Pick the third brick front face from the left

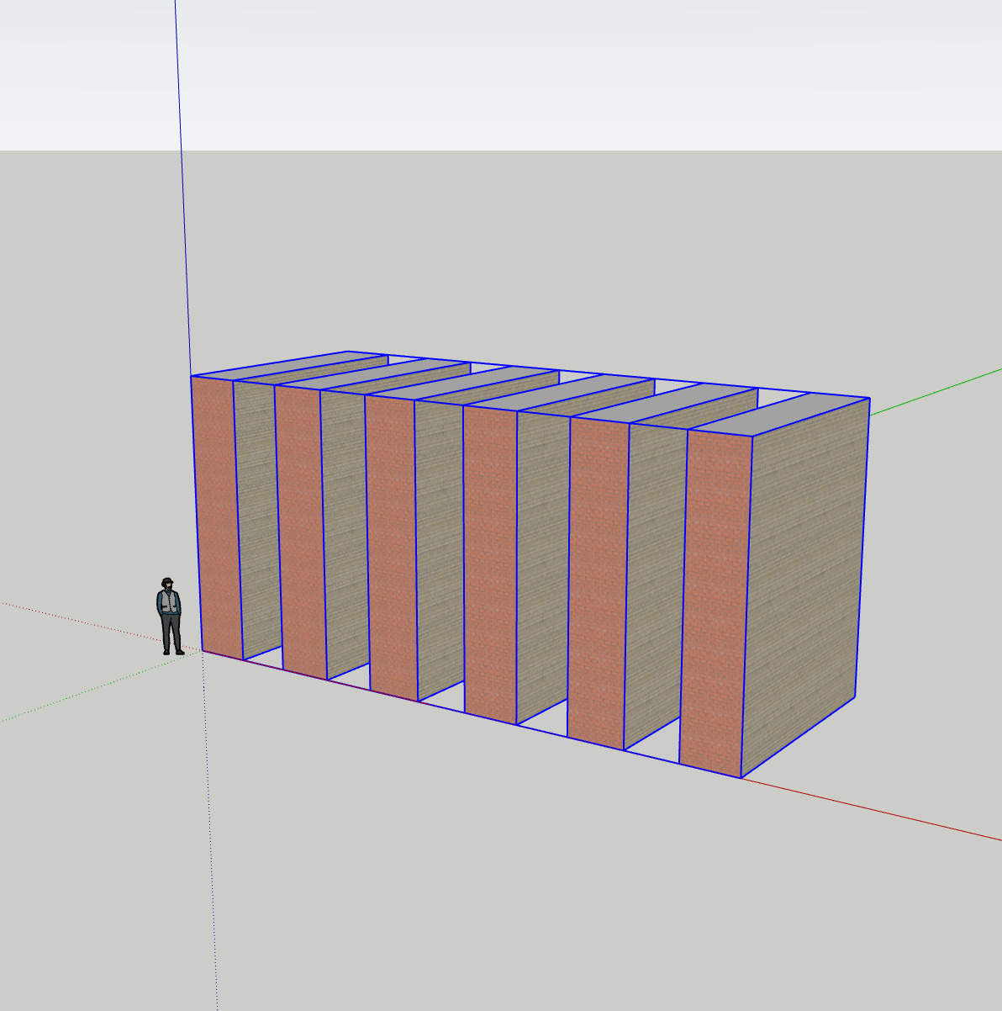click(393, 548)
